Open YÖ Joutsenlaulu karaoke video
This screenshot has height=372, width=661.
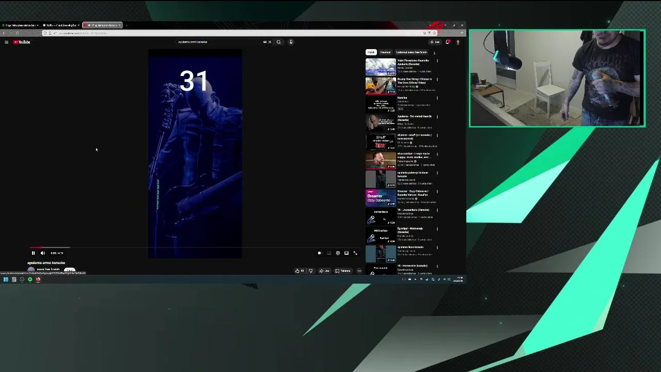[381, 216]
